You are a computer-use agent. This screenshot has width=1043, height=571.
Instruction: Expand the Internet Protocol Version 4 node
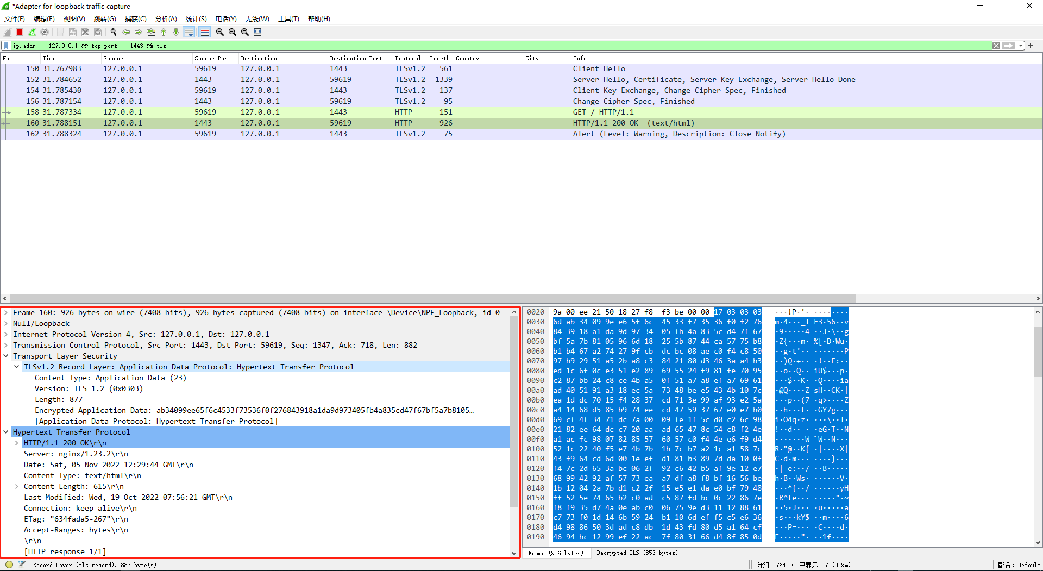coord(6,334)
